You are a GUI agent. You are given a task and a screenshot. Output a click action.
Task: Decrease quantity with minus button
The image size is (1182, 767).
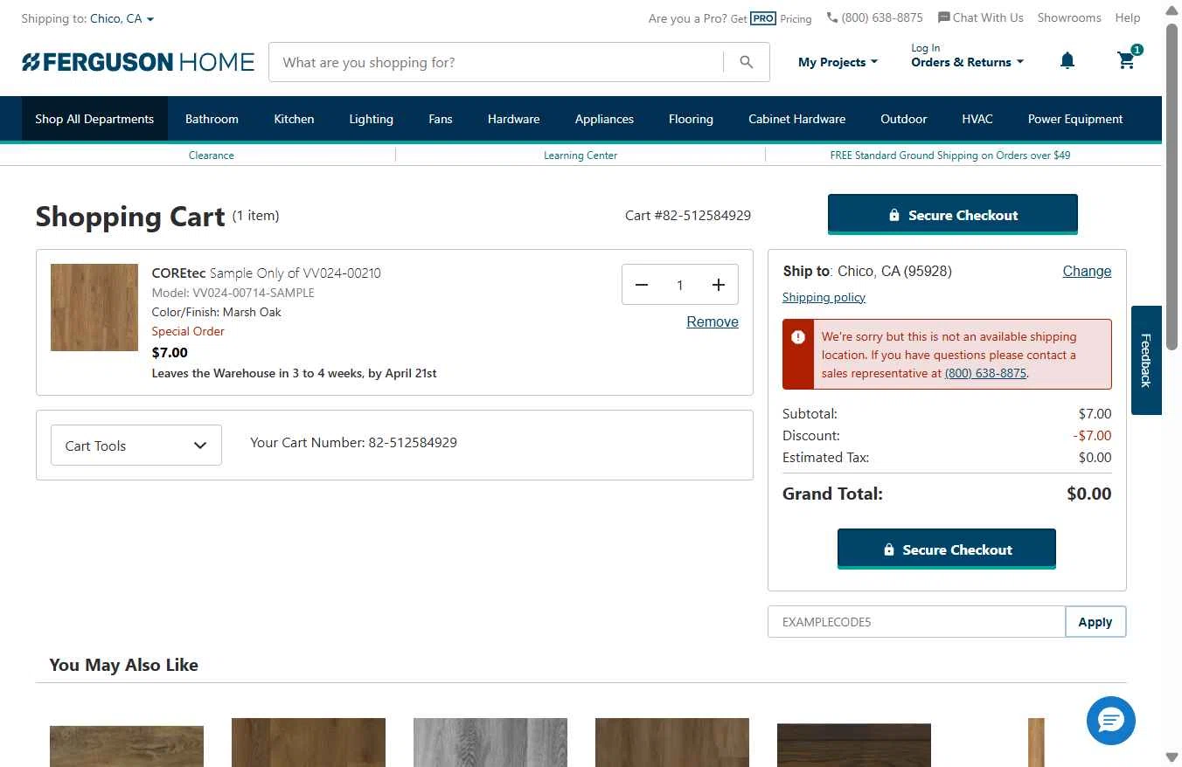642,285
